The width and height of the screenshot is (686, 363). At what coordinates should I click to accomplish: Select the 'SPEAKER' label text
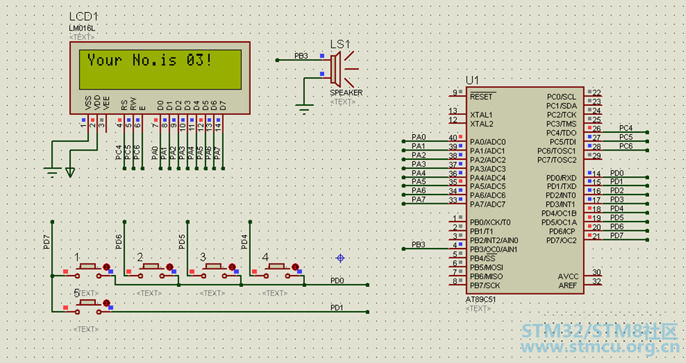(346, 93)
